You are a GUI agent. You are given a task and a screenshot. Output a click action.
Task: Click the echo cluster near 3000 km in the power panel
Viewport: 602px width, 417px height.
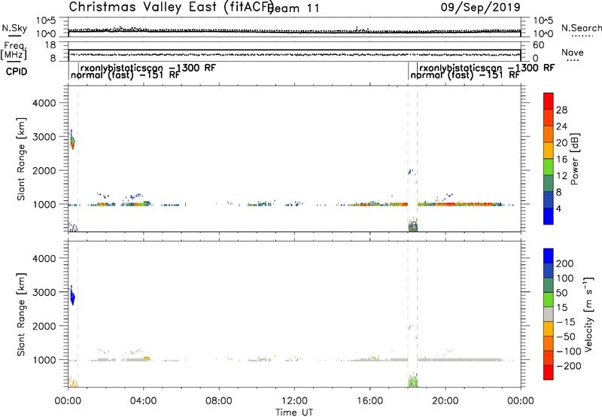click(71, 142)
